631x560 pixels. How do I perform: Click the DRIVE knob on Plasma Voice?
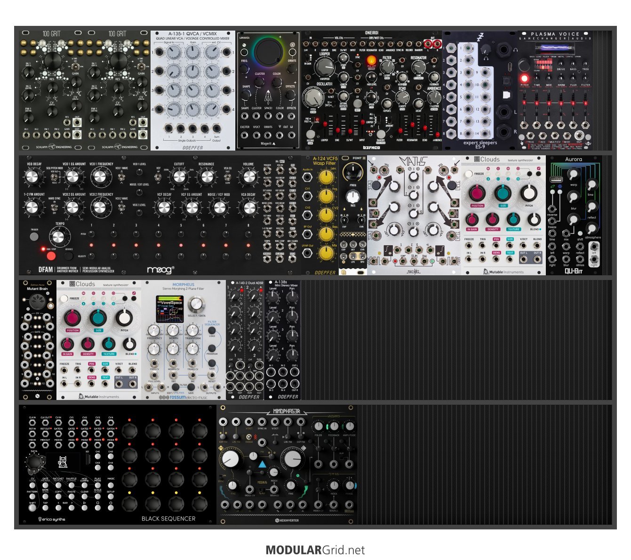click(561, 64)
